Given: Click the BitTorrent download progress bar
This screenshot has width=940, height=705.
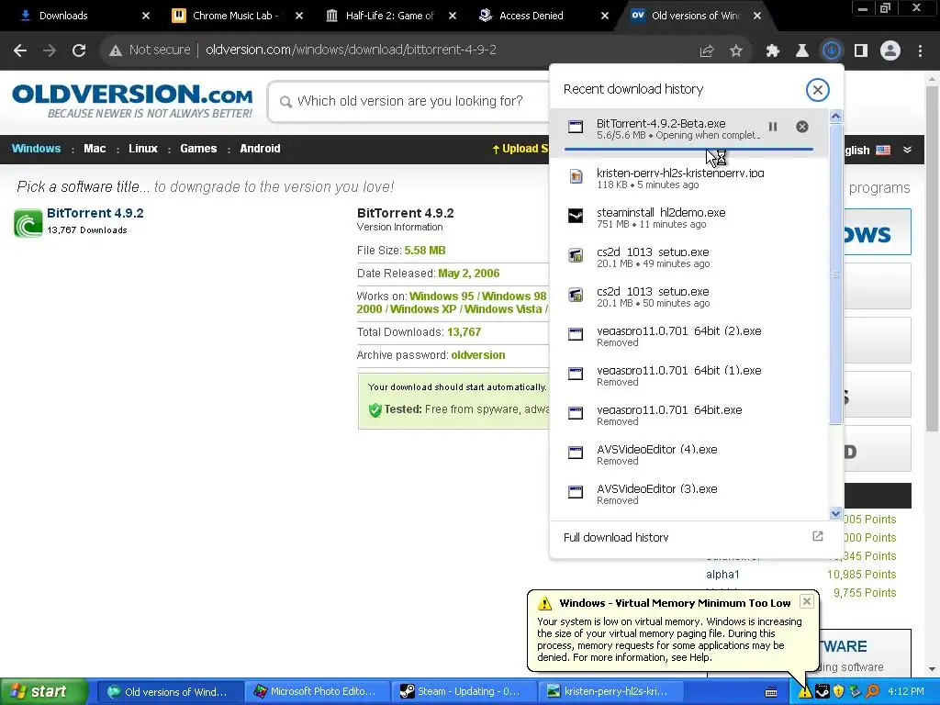Looking at the screenshot, I should 688,149.
